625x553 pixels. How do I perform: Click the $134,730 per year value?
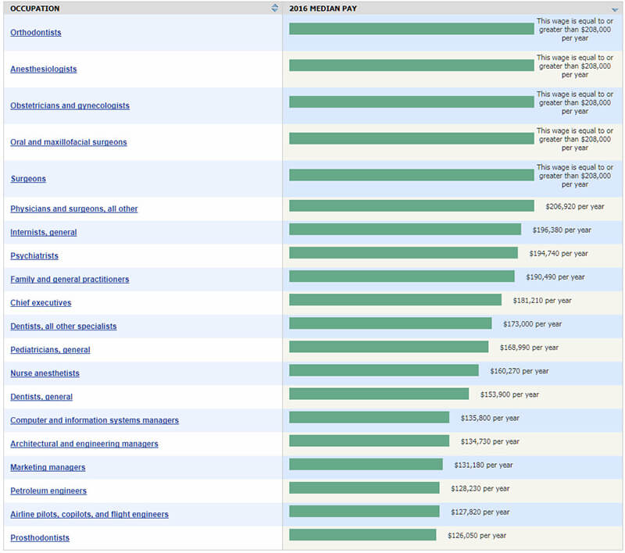[x=490, y=441]
